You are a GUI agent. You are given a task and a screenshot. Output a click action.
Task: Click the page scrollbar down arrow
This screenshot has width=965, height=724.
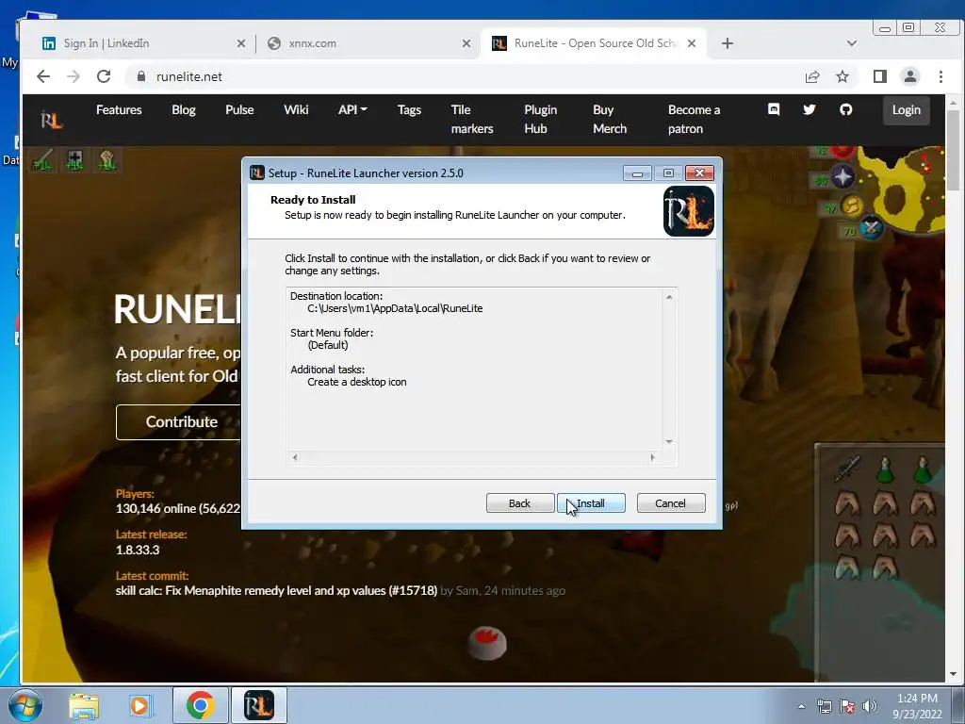pos(954,675)
